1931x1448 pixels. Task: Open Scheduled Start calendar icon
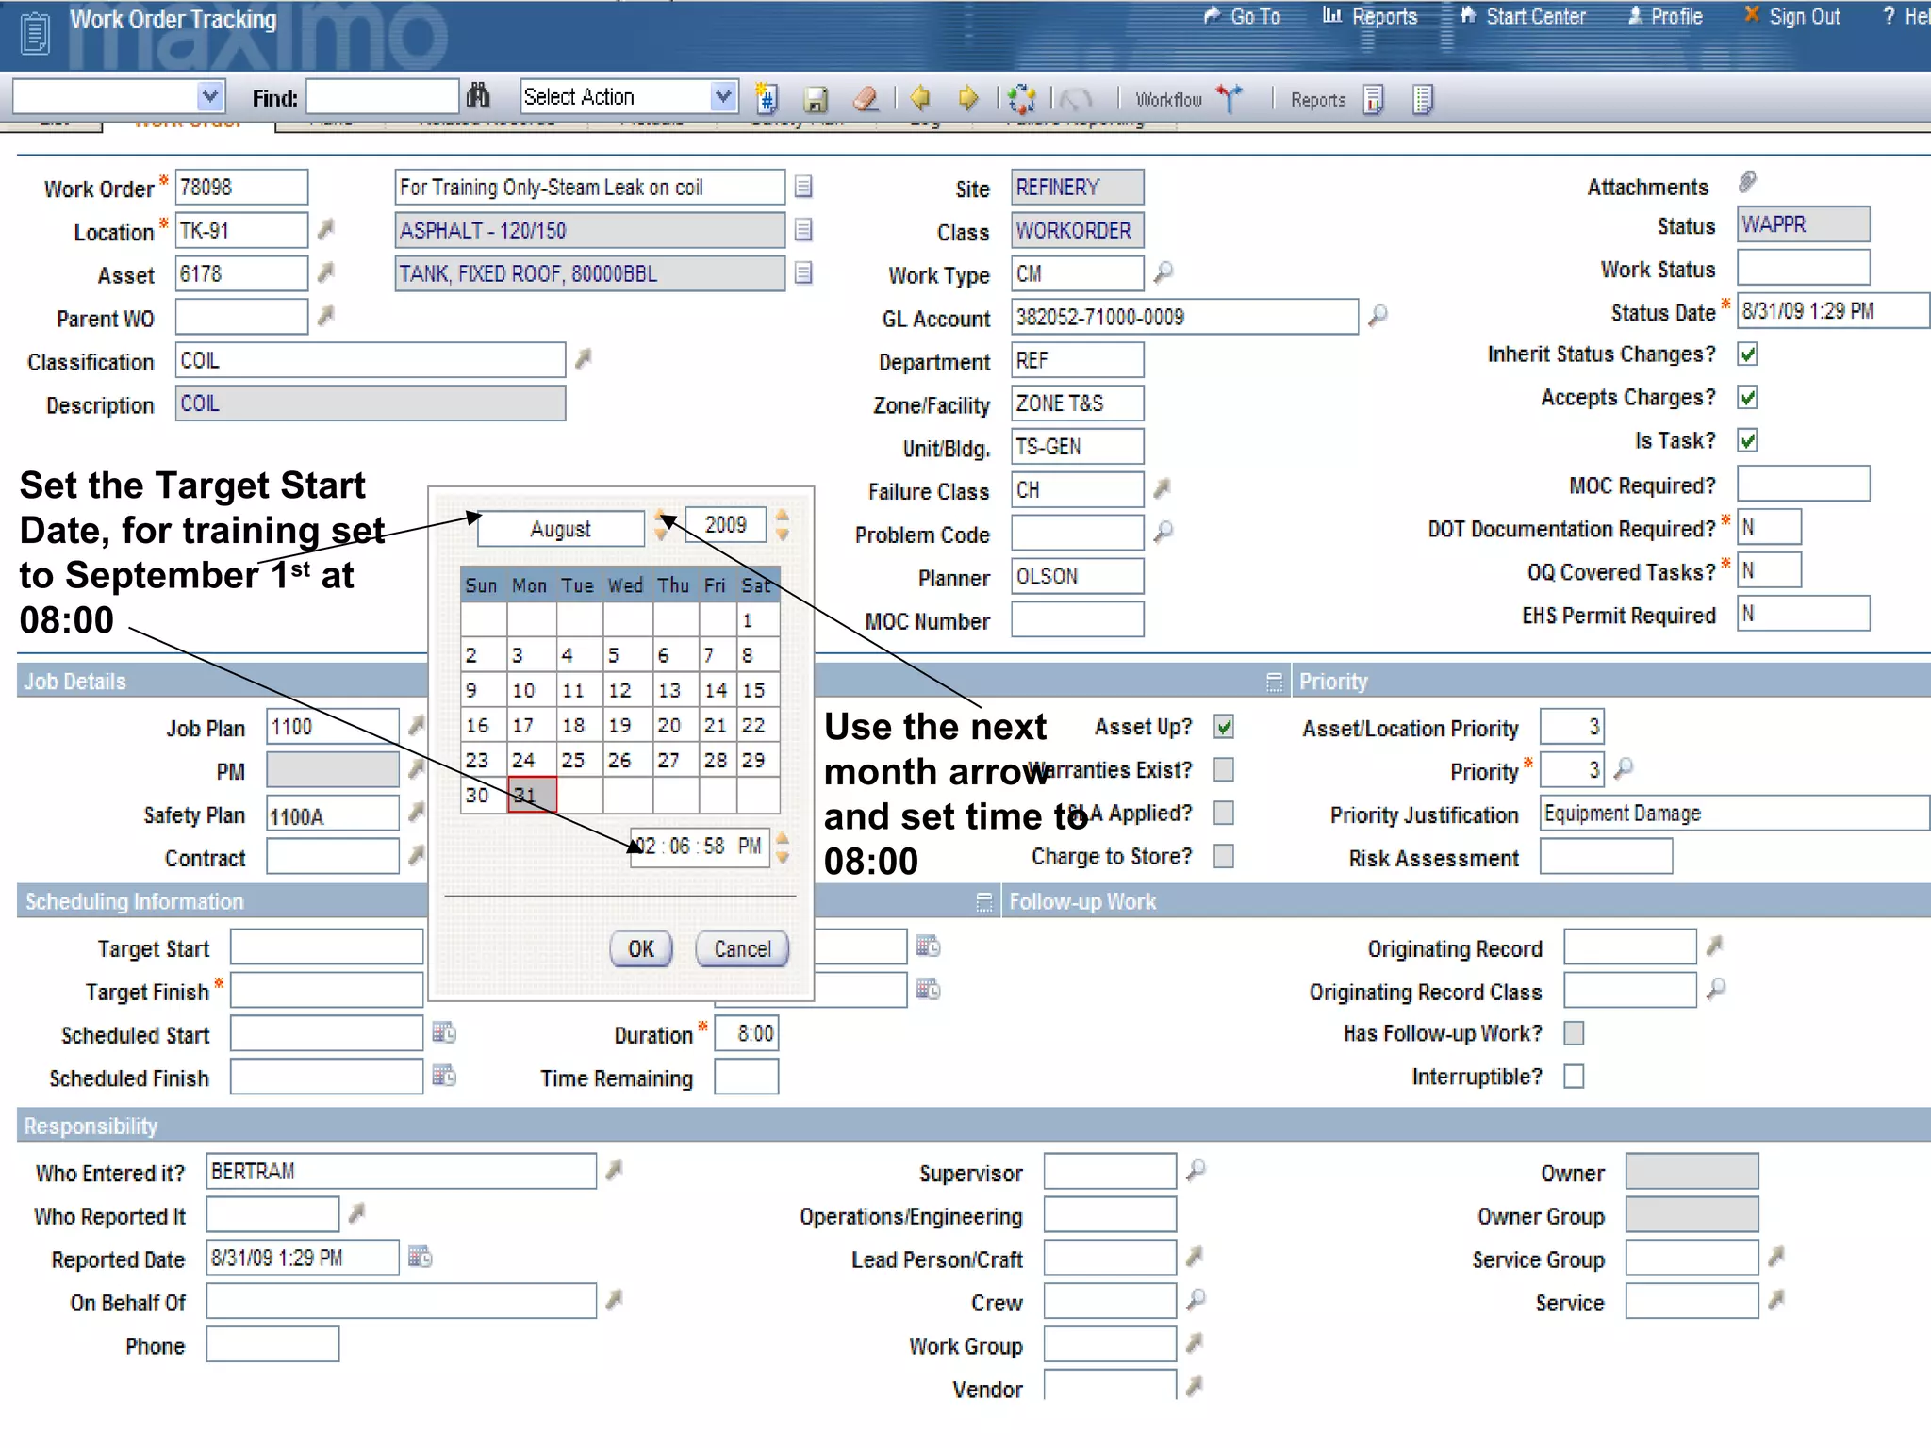444,1032
